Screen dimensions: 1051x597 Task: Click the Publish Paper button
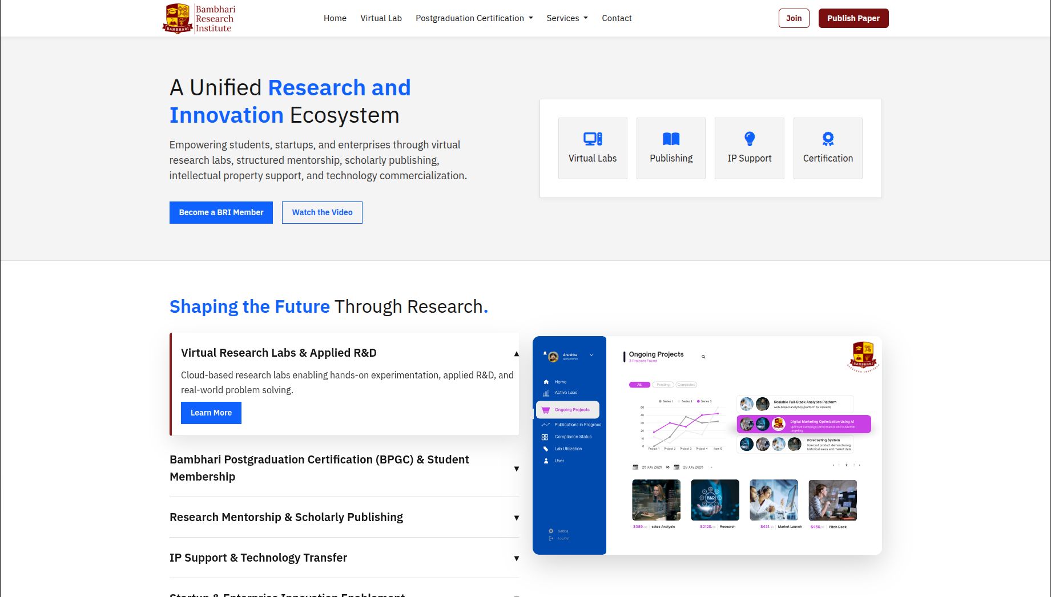tap(853, 18)
